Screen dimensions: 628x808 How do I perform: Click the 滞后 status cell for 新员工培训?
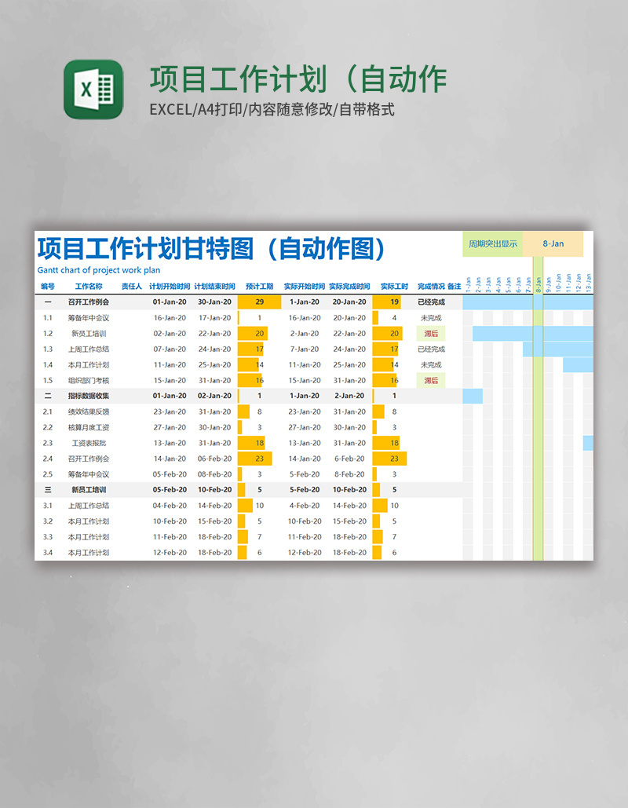(x=433, y=333)
